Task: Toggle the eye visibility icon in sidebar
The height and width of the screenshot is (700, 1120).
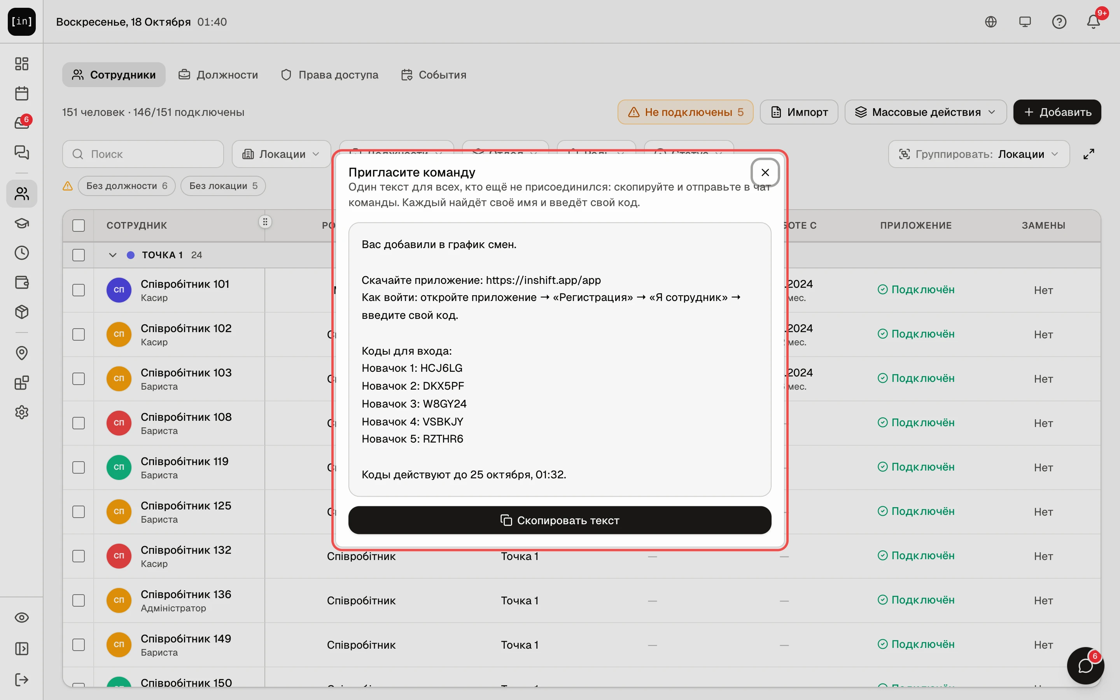Action: pos(22,618)
